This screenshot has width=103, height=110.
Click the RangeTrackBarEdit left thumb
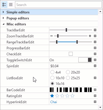coord(57,42)
